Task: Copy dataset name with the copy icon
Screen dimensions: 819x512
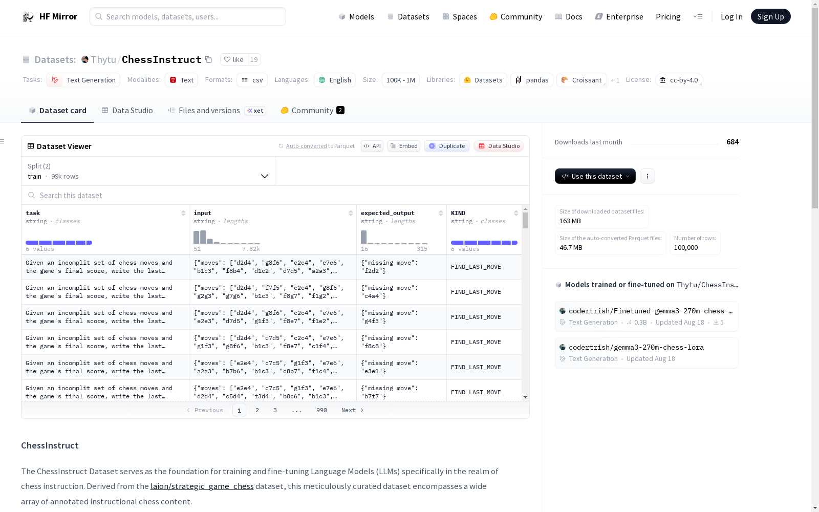Action: [x=208, y=59]
